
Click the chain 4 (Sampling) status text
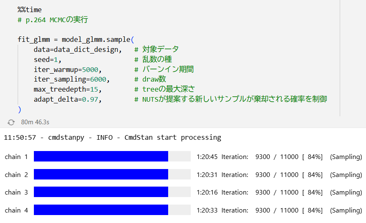pyautogui.click(x=346, y=210)
